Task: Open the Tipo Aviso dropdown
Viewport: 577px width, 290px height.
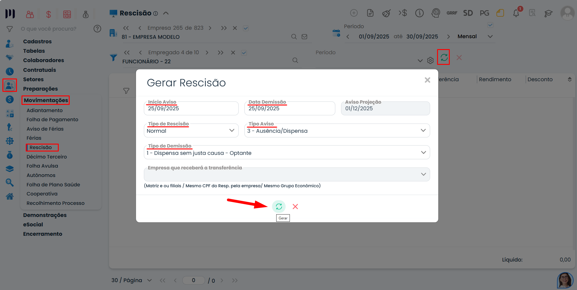Action: click(x=337, y=131)
